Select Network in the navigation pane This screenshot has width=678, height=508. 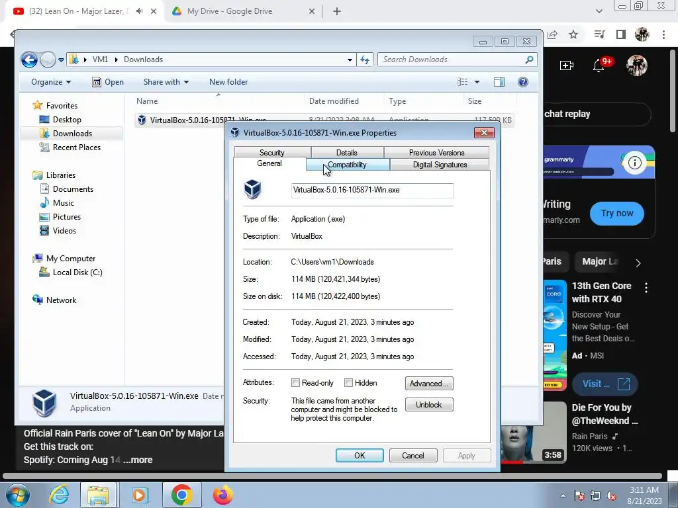click(54, 300)
